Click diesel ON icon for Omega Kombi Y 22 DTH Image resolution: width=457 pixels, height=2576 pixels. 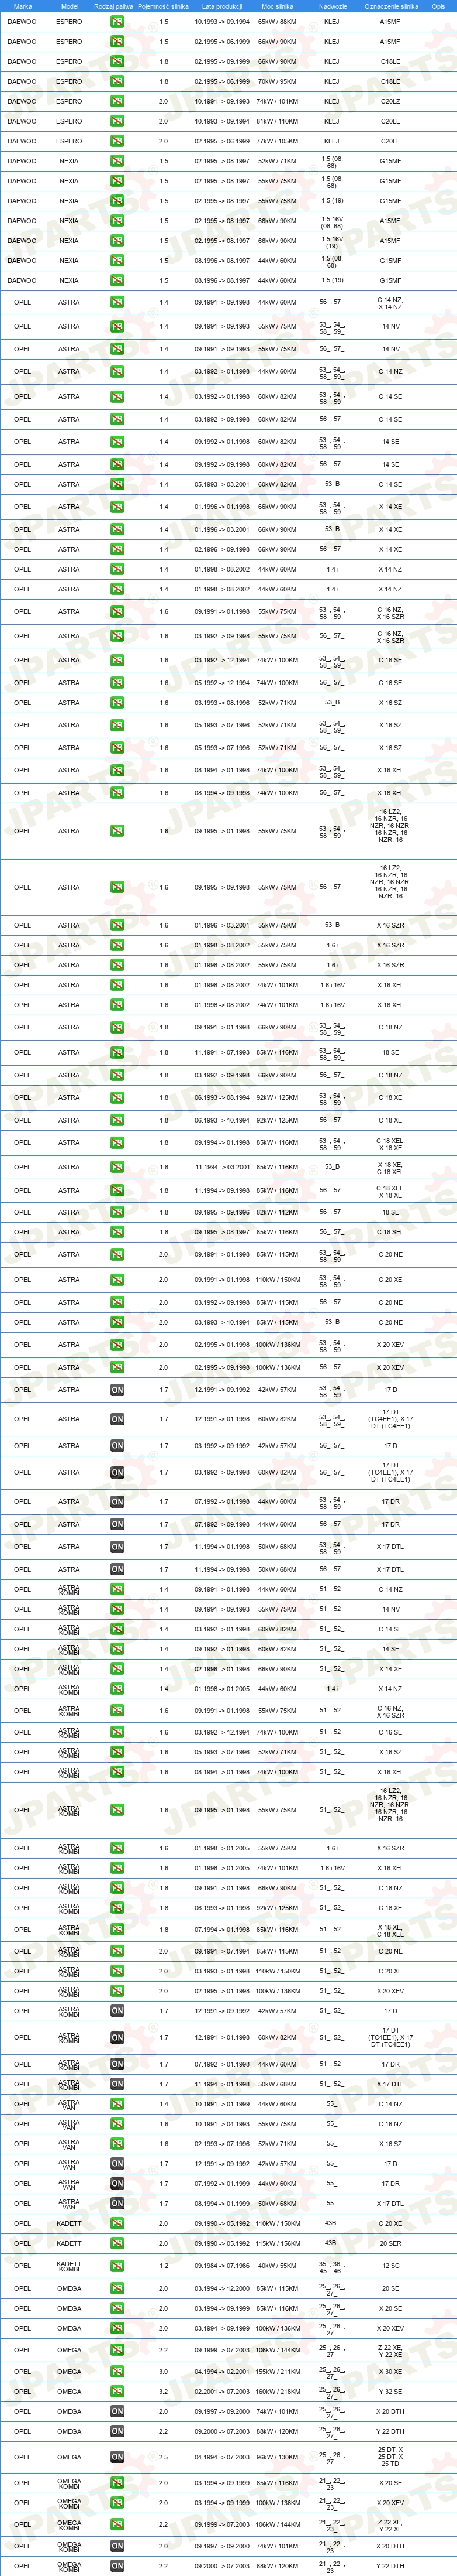[x=117, y=2566]
